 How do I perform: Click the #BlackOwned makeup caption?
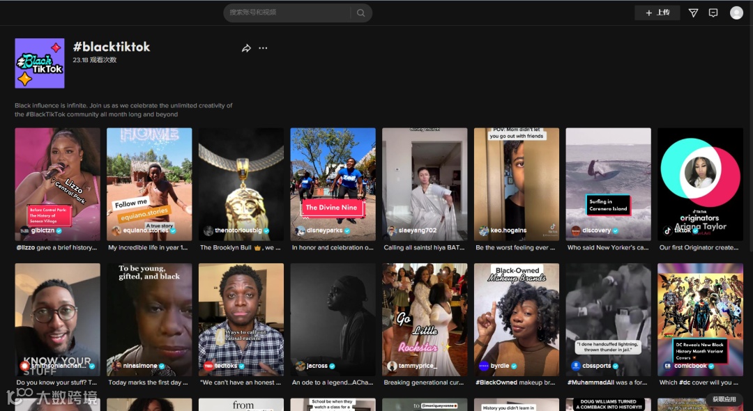[515, 382]
